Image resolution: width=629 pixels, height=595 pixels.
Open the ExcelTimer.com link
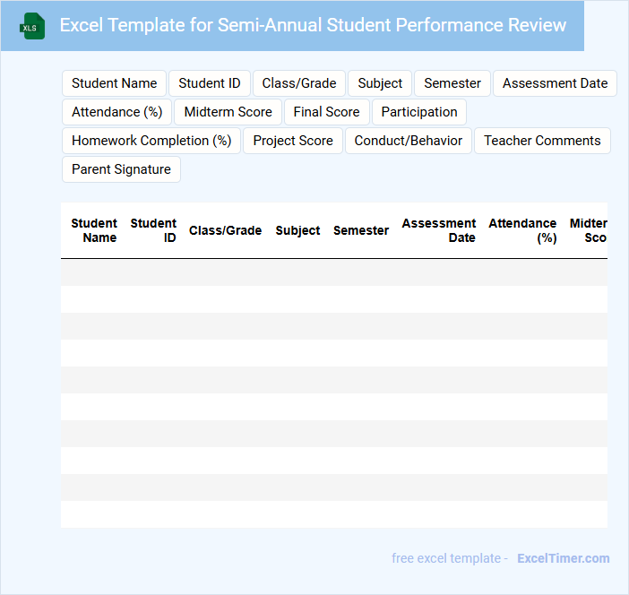pyautogui.click(x=563, y=558)
